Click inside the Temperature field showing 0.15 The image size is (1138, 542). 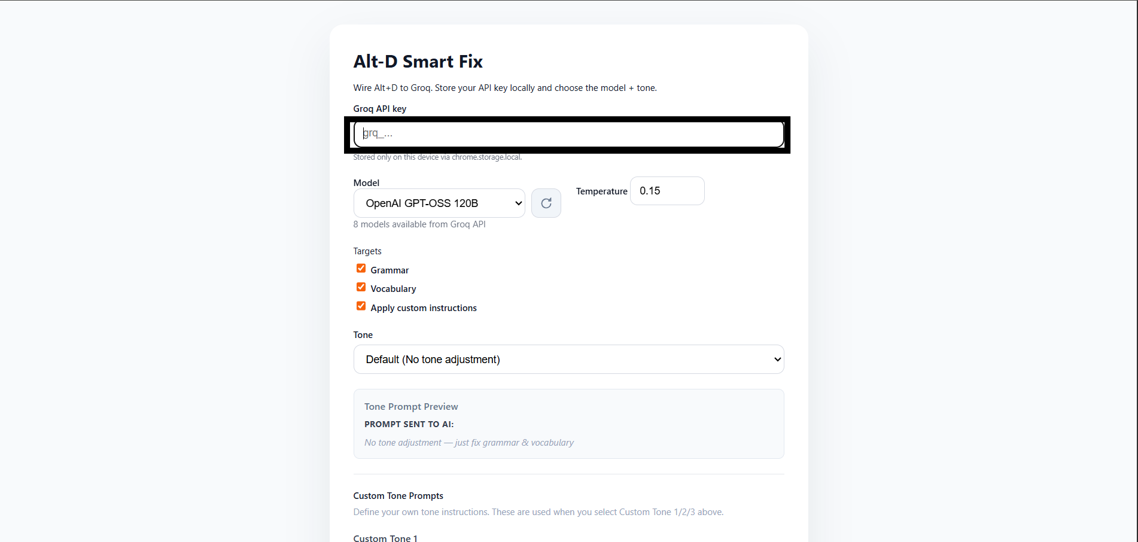pyautogui.click(x=667, y=190)
